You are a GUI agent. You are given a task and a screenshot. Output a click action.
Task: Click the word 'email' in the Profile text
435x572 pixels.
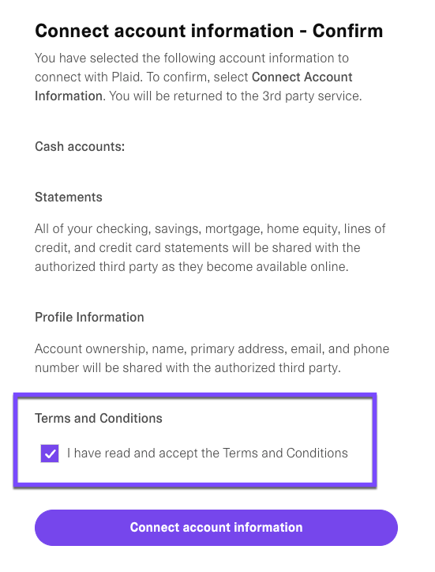pyautogui.click(x=306, y=348)
